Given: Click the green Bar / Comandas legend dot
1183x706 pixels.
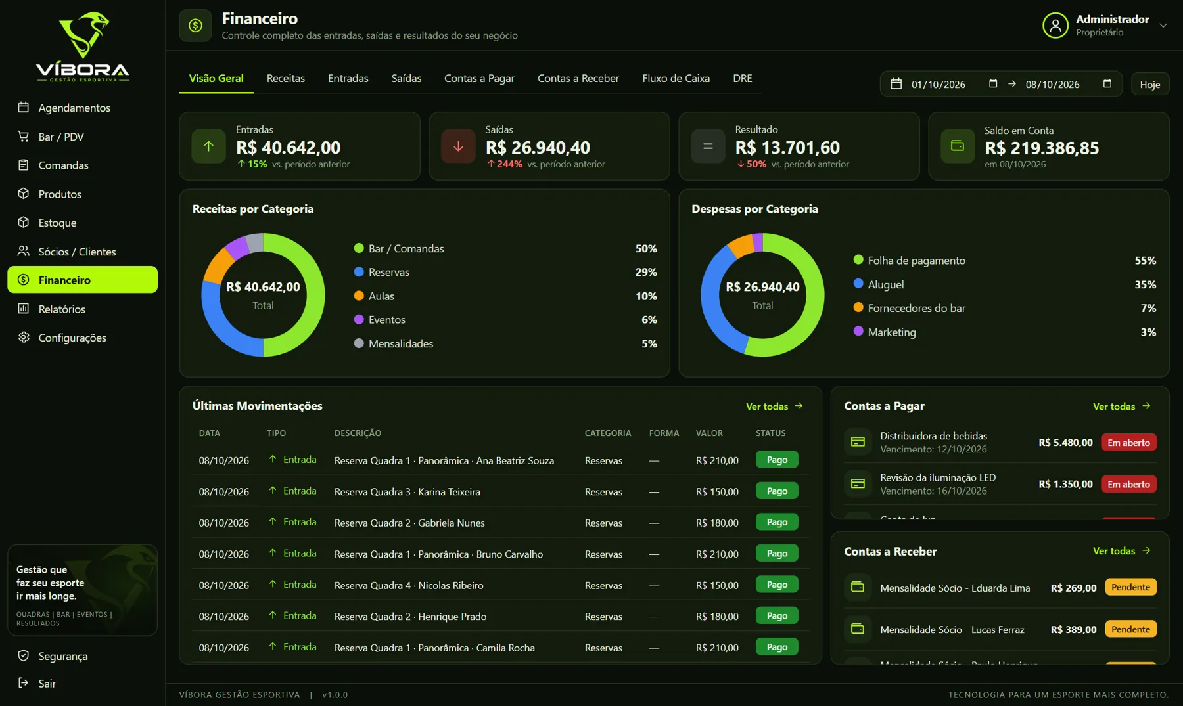Looking at the screenshot, I should pyautogui.click(x=359, y=248).
